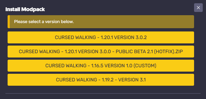Pick the version labeled (CUSTOM)
Screen dimensions: 206x99
[x=101, y=66]
